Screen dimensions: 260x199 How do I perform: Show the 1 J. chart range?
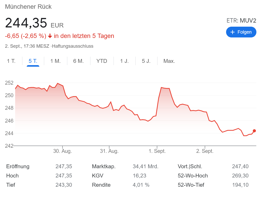[x=124, y=61]
